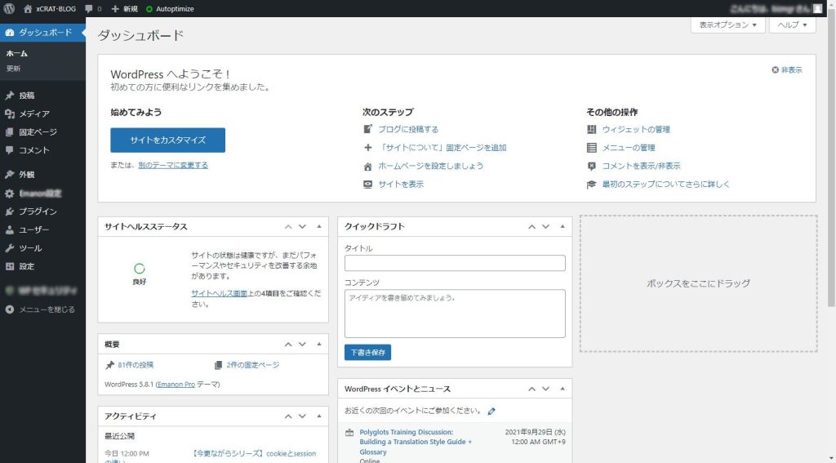Move クイックドラフト box down
This screenshot has width=836, height=463.
click(546, 227)
